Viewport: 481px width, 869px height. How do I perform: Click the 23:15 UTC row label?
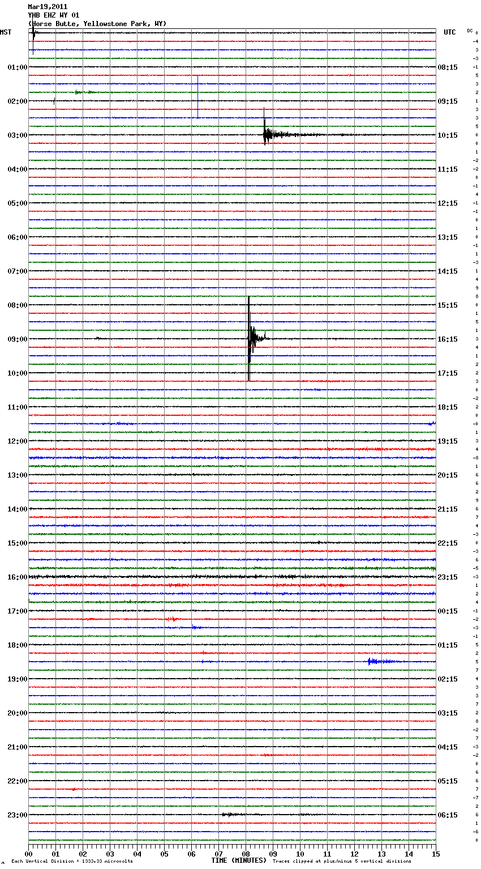pyautogui.click(x=448, y=577)
